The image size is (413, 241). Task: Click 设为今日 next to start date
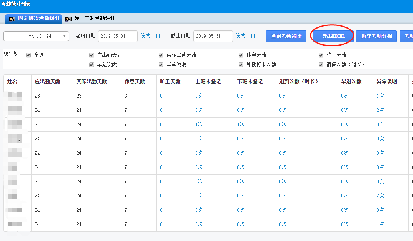pyautogui.click(x=150, y=35)
